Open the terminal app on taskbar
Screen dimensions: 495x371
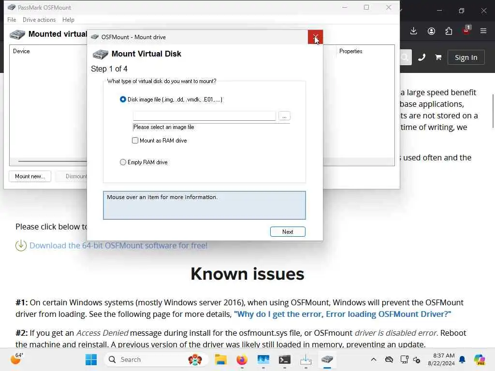pos(284,359)
